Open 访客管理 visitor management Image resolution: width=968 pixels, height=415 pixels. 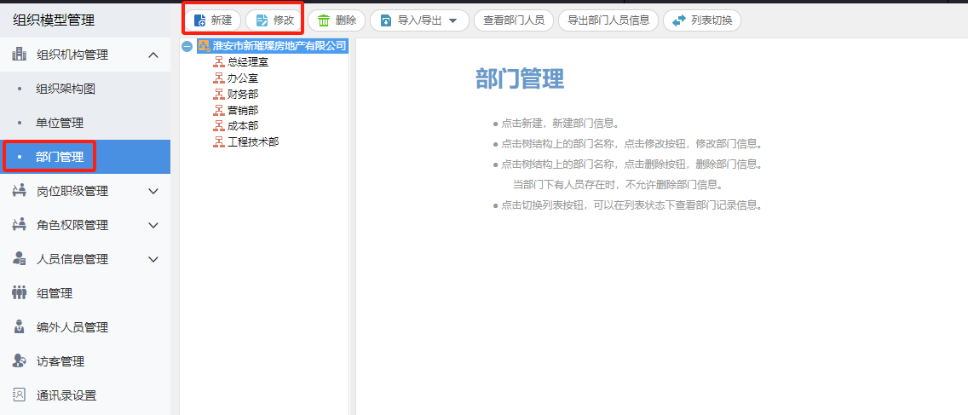60,361
